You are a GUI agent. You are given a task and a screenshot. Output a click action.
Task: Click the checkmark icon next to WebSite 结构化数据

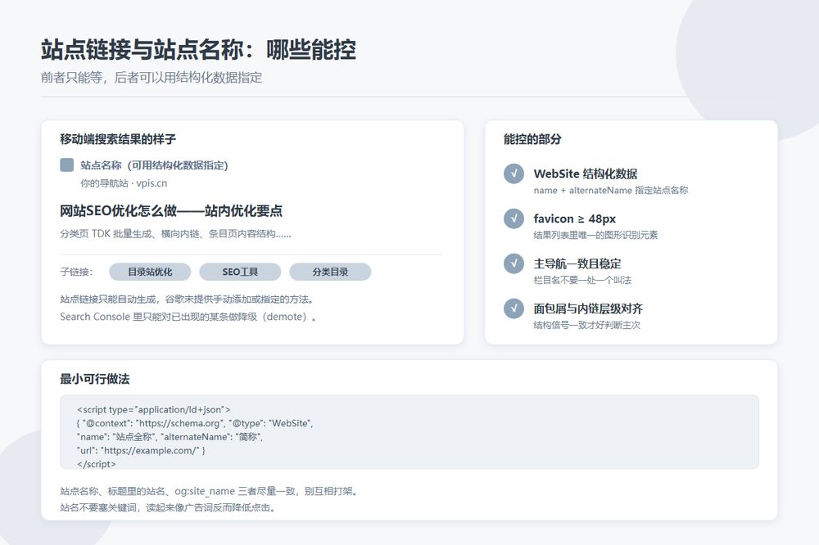(x=514, y=173)
